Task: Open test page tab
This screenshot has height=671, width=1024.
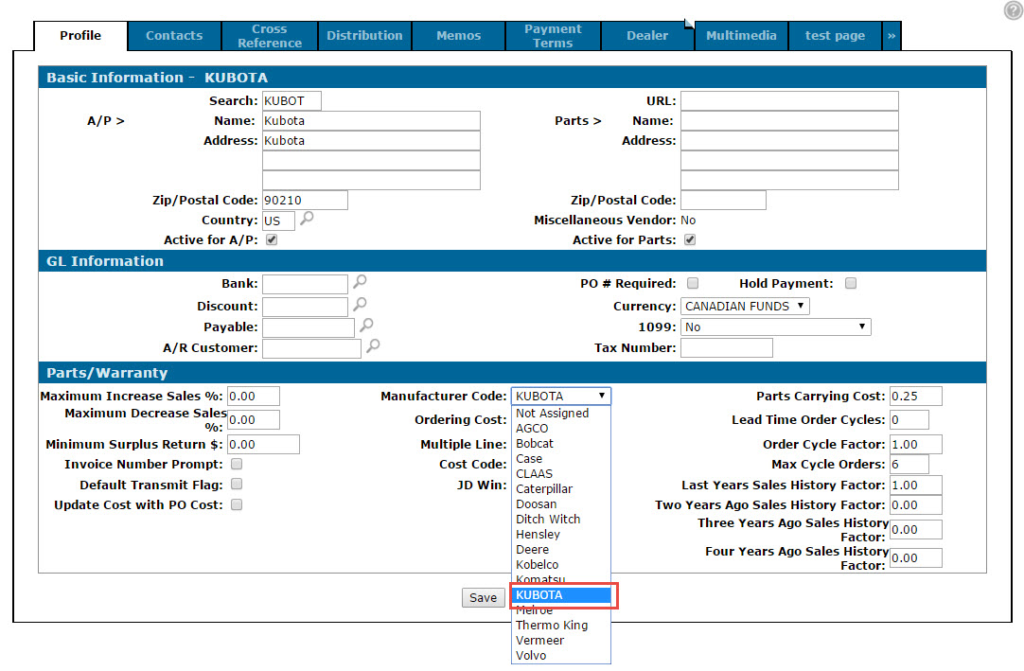Action: pyautogui.click(x=836, y=36)
